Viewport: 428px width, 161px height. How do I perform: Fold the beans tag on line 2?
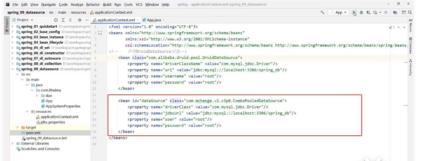tap(106, 33)
